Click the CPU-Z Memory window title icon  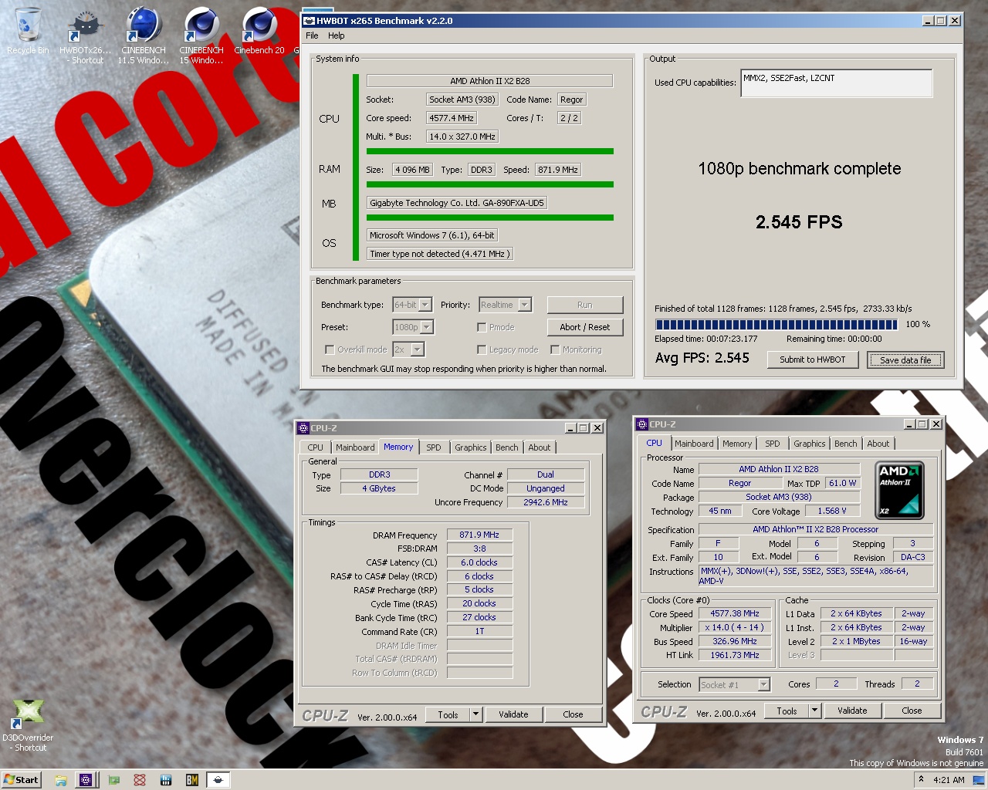point(303,428)
